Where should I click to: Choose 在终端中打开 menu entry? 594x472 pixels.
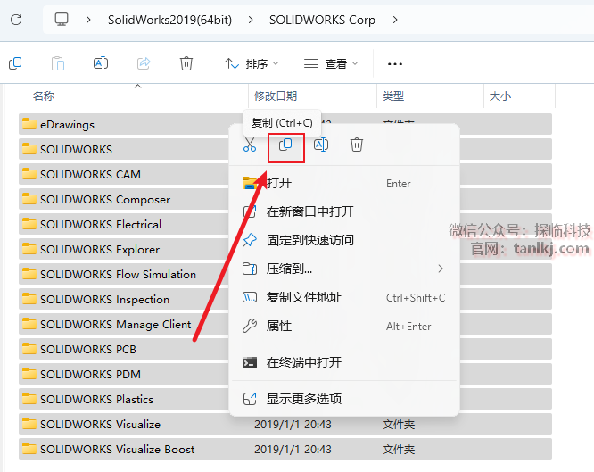[x=344, y=362]
